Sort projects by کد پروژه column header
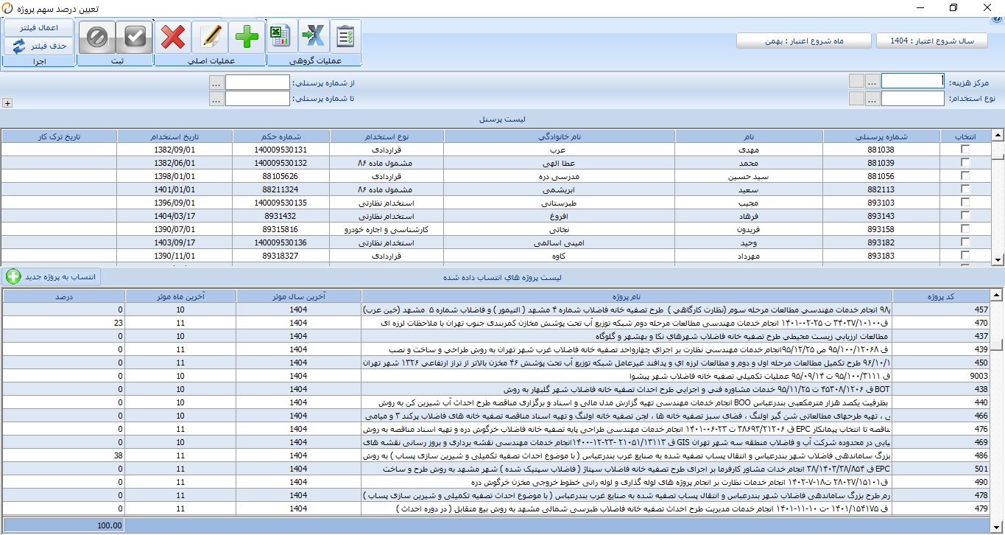1005x535 pixels. [x=940, y=296]
